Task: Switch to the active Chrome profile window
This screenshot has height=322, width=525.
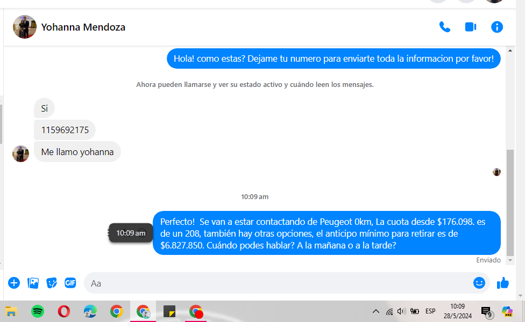Action: coord(143,312)
